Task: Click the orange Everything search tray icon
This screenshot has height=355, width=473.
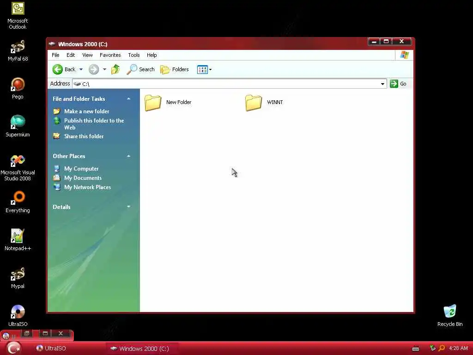Action: coord(442,348)
